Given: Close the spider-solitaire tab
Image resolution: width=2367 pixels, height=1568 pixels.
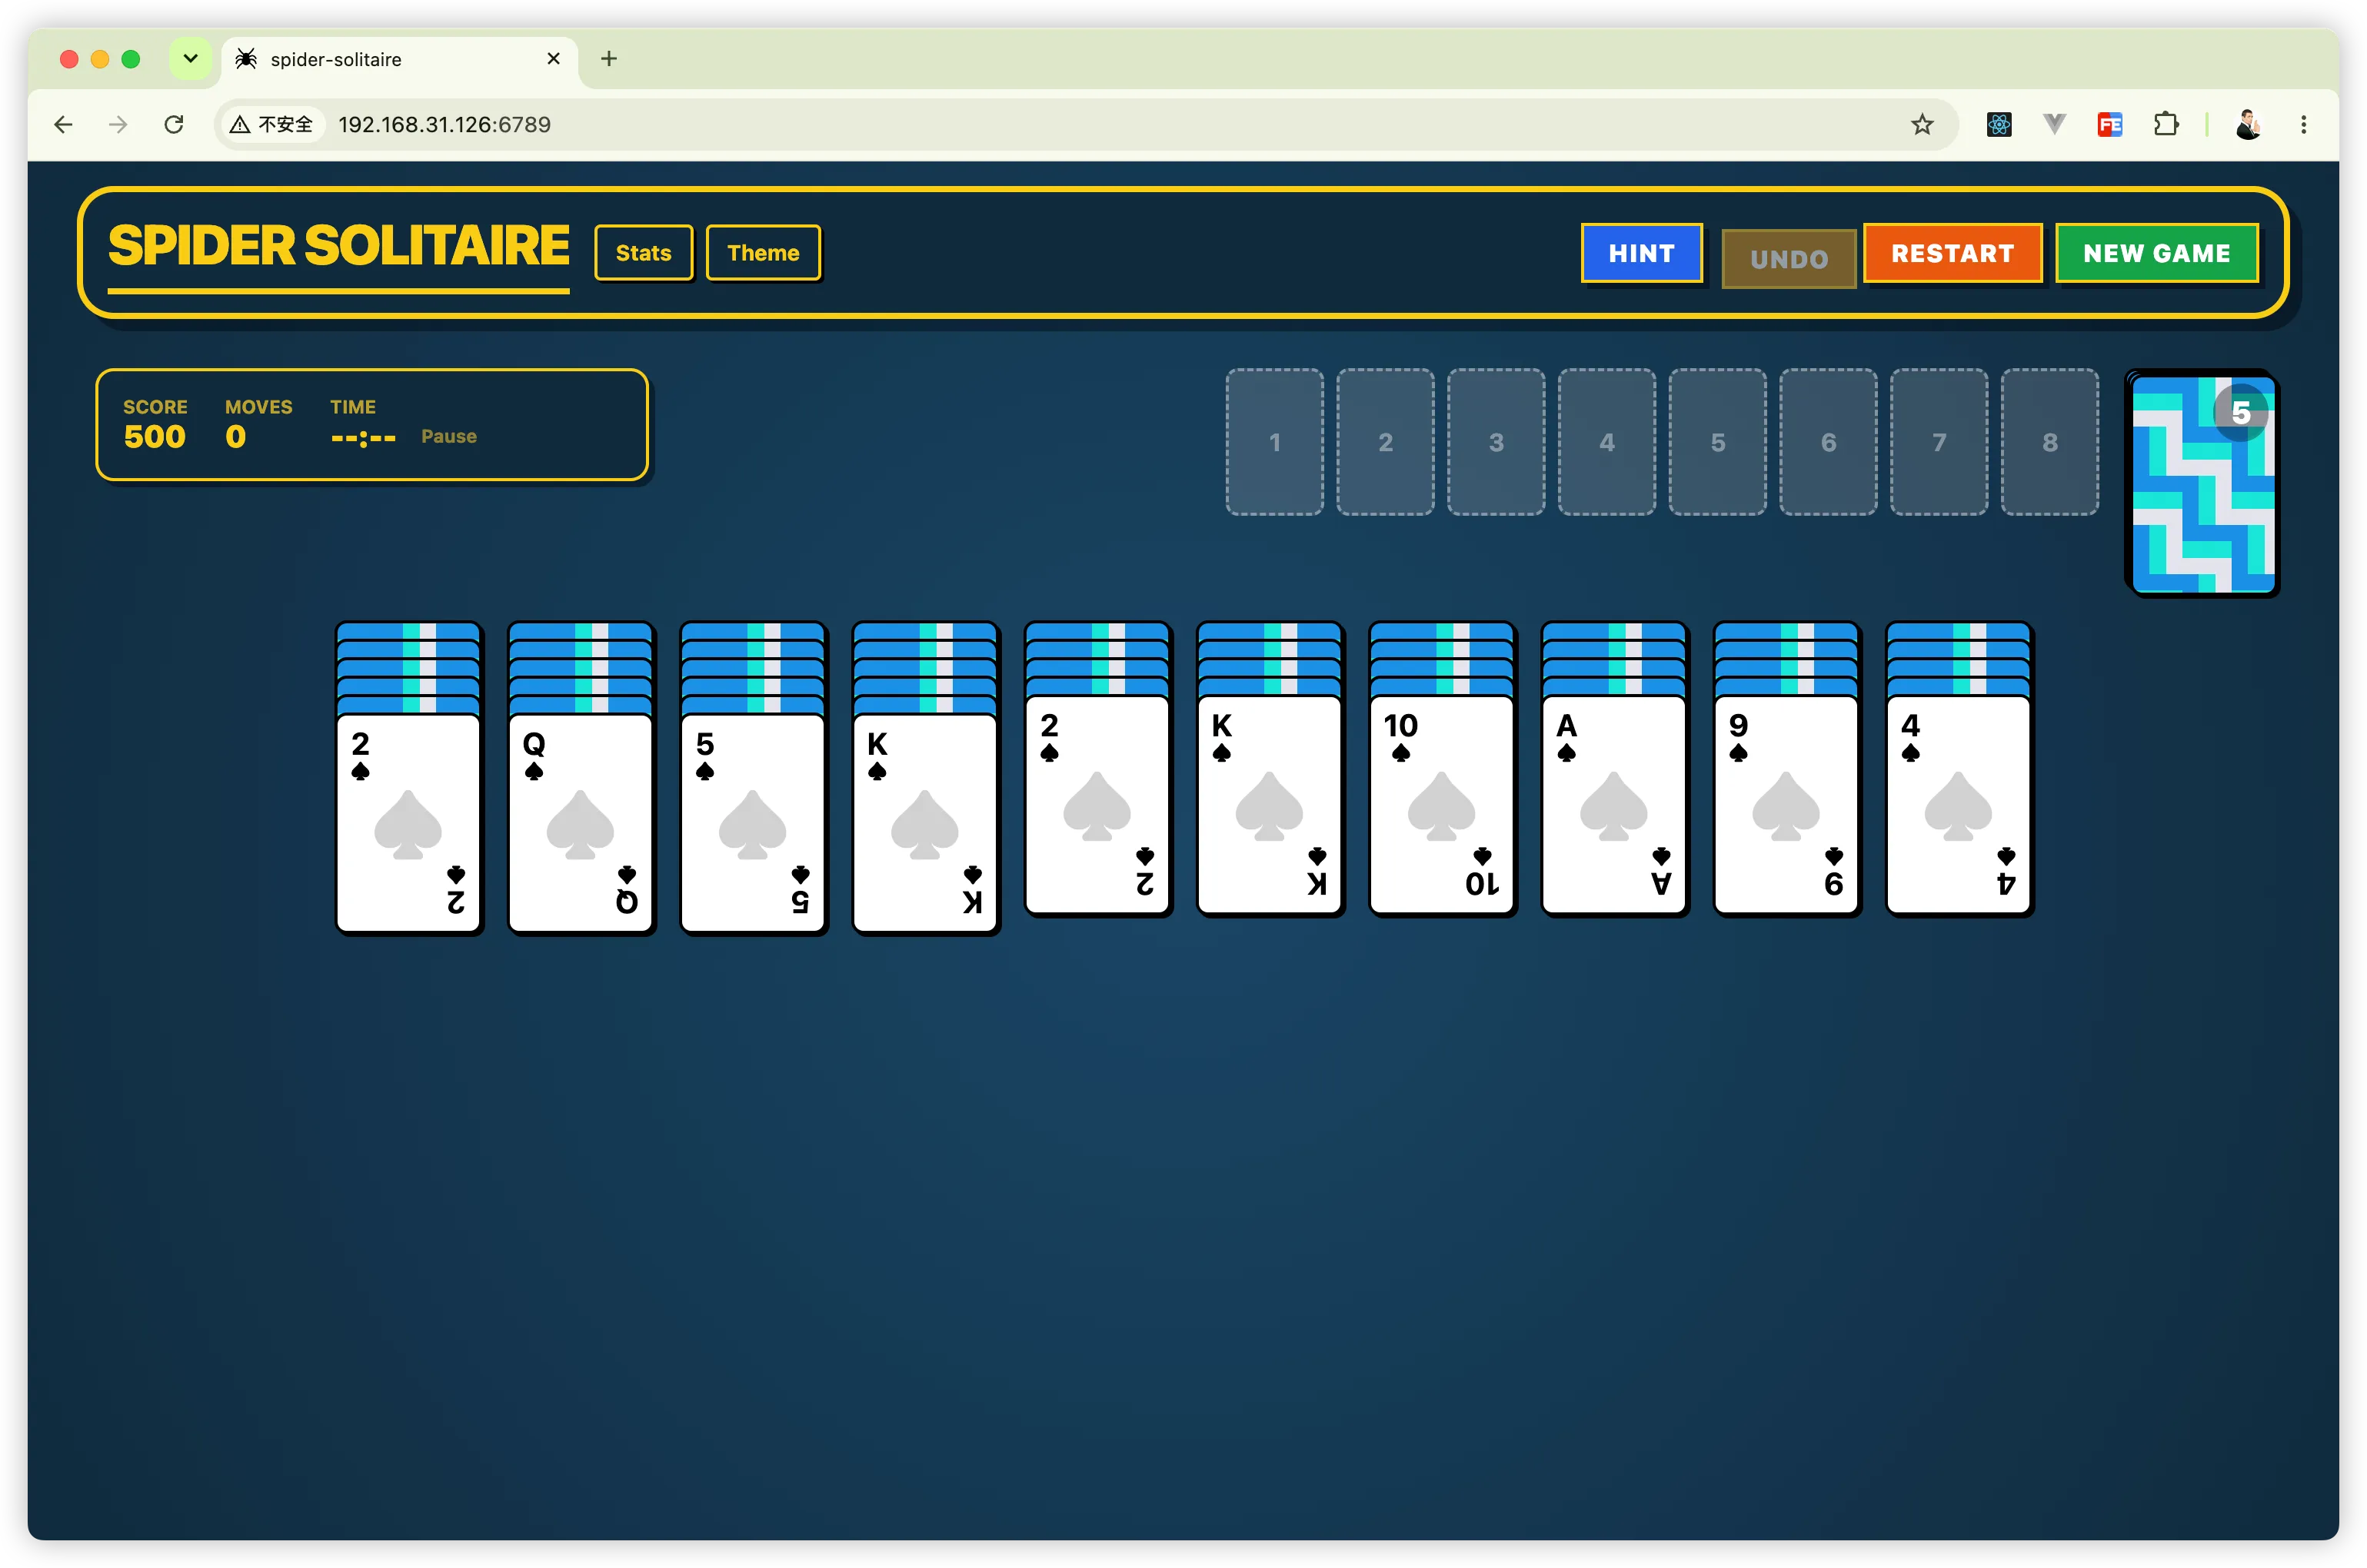Looking at the screenshot, I should [553, 59].
